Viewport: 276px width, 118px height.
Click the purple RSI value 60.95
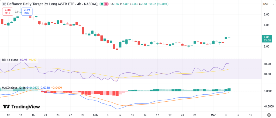(24, 60)
